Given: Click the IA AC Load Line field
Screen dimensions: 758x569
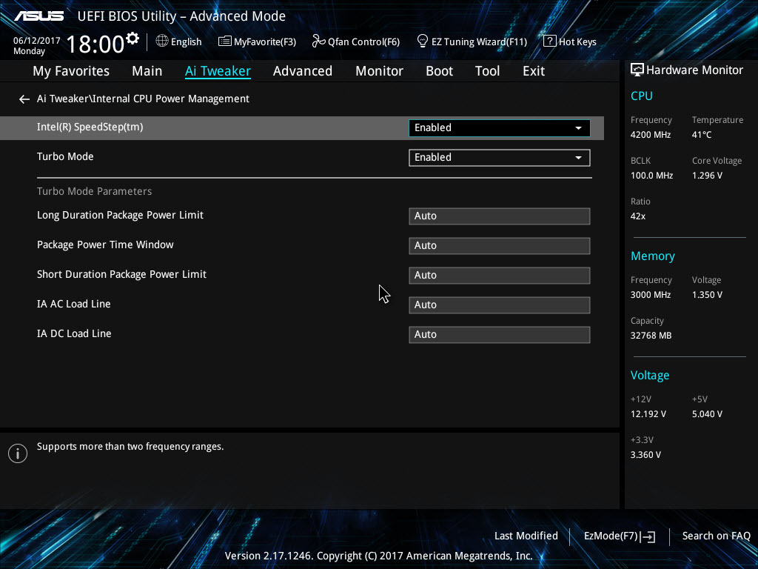Looking at the screenshot, I should point(500,305).
